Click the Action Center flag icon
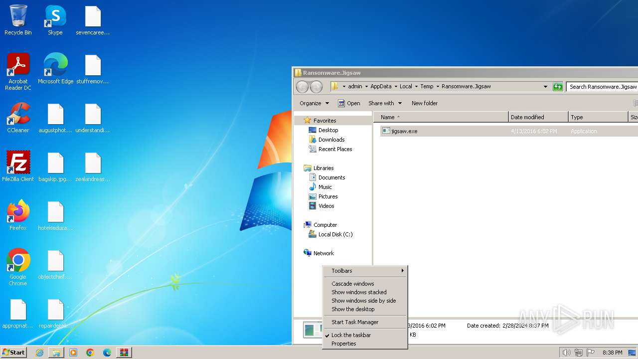Screen dimensions: 638x359 591,353
